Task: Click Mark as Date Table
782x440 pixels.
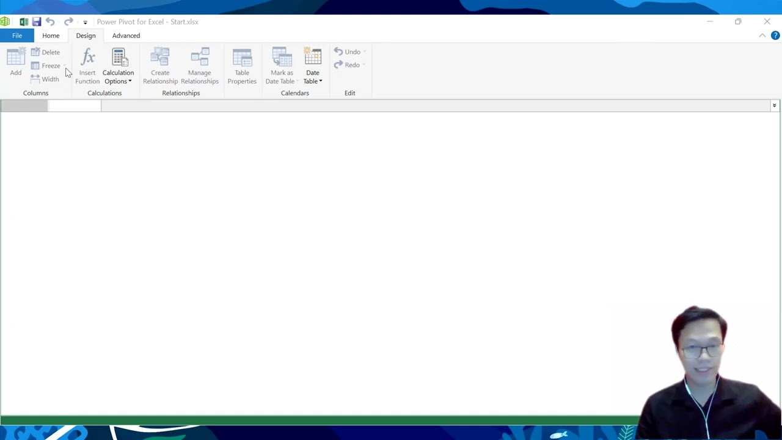Action: coord(282,66)
